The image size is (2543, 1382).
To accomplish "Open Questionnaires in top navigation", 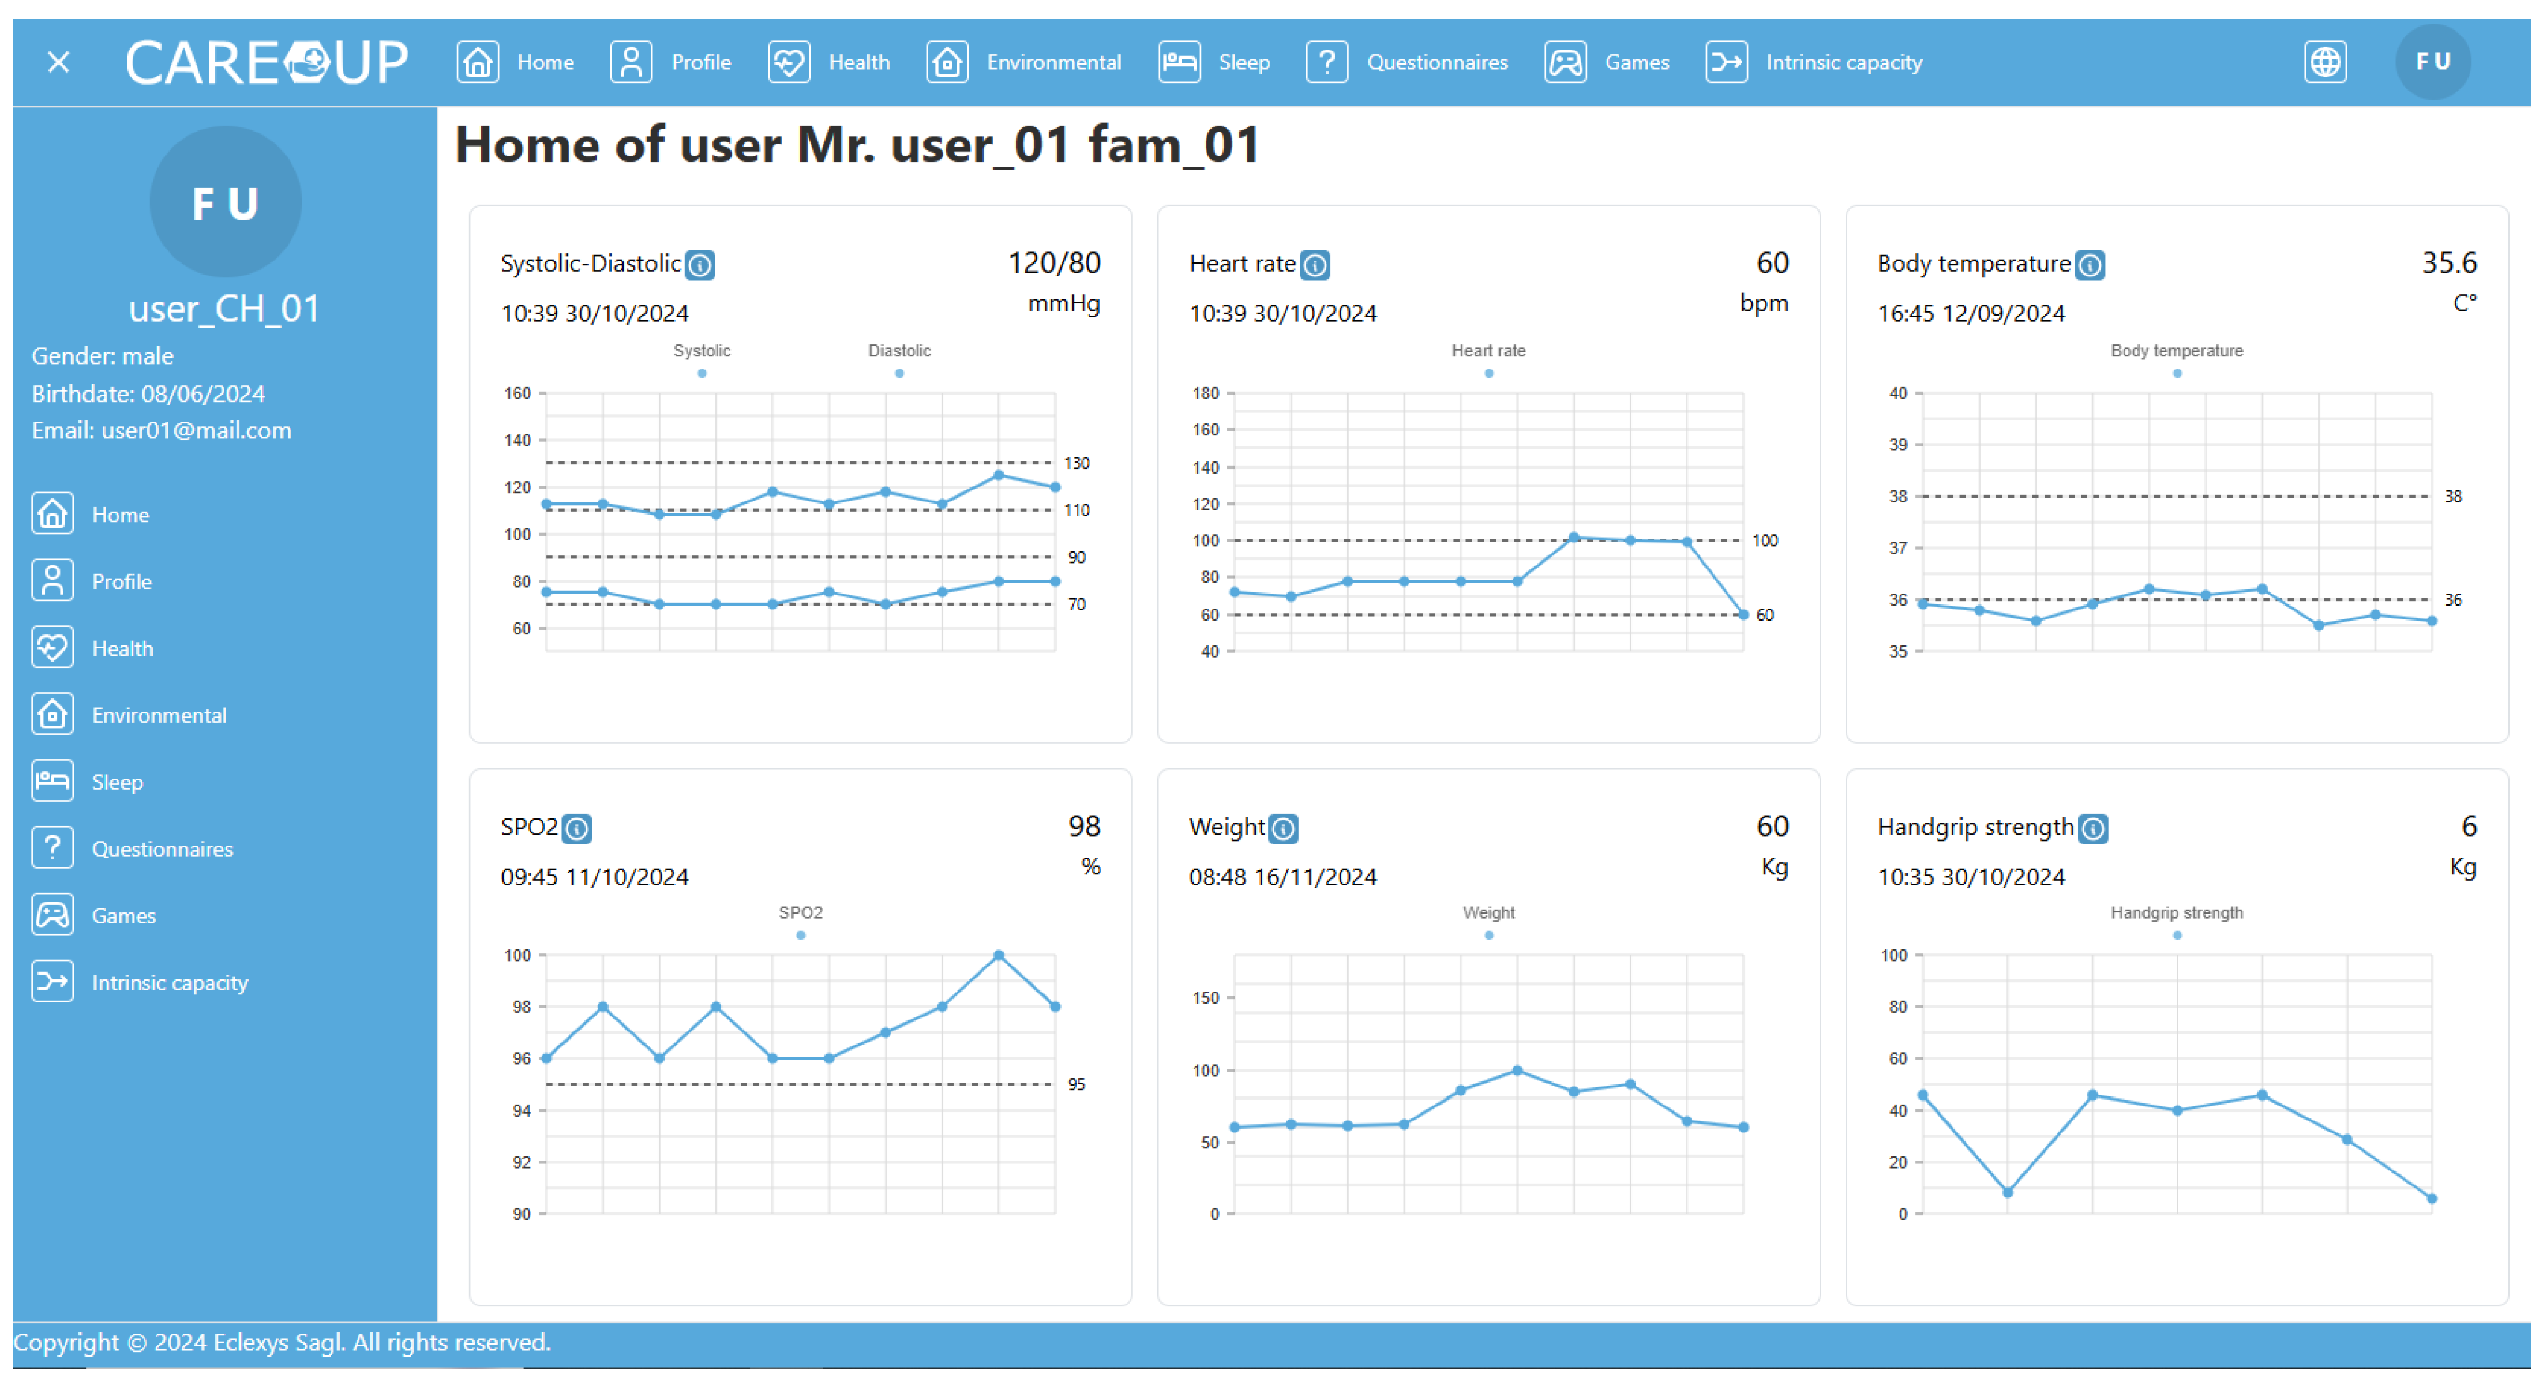I will point(1435,62).
